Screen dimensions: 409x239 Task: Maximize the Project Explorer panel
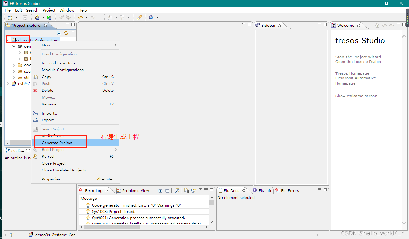(x=73, y=25)
